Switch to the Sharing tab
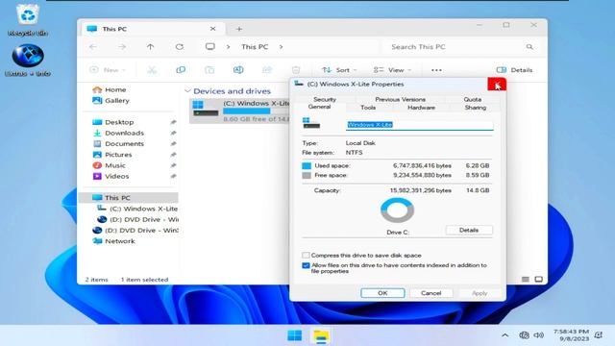This screenshot has height=346, width=615. point(476,107)
